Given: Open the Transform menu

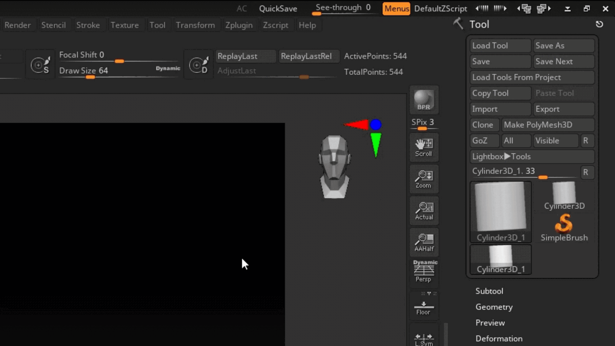Looking at the screenshot, I should click(195, 25).
